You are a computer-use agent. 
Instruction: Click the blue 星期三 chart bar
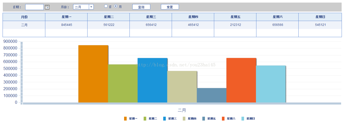pyautogui.click(x=152, y=80)
